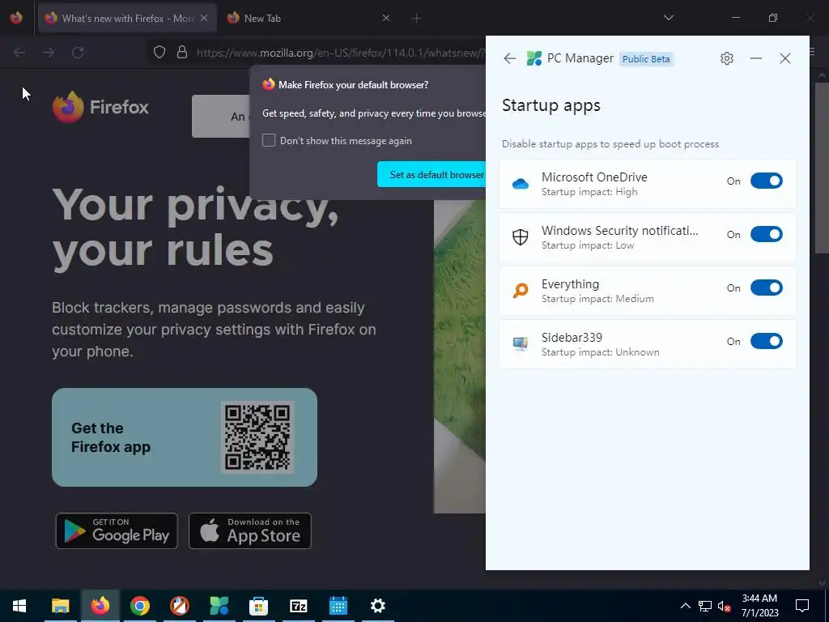Open the taskbar clock showing 3:44 AM
Screen dimensions: 829x622
click(759, 606)
